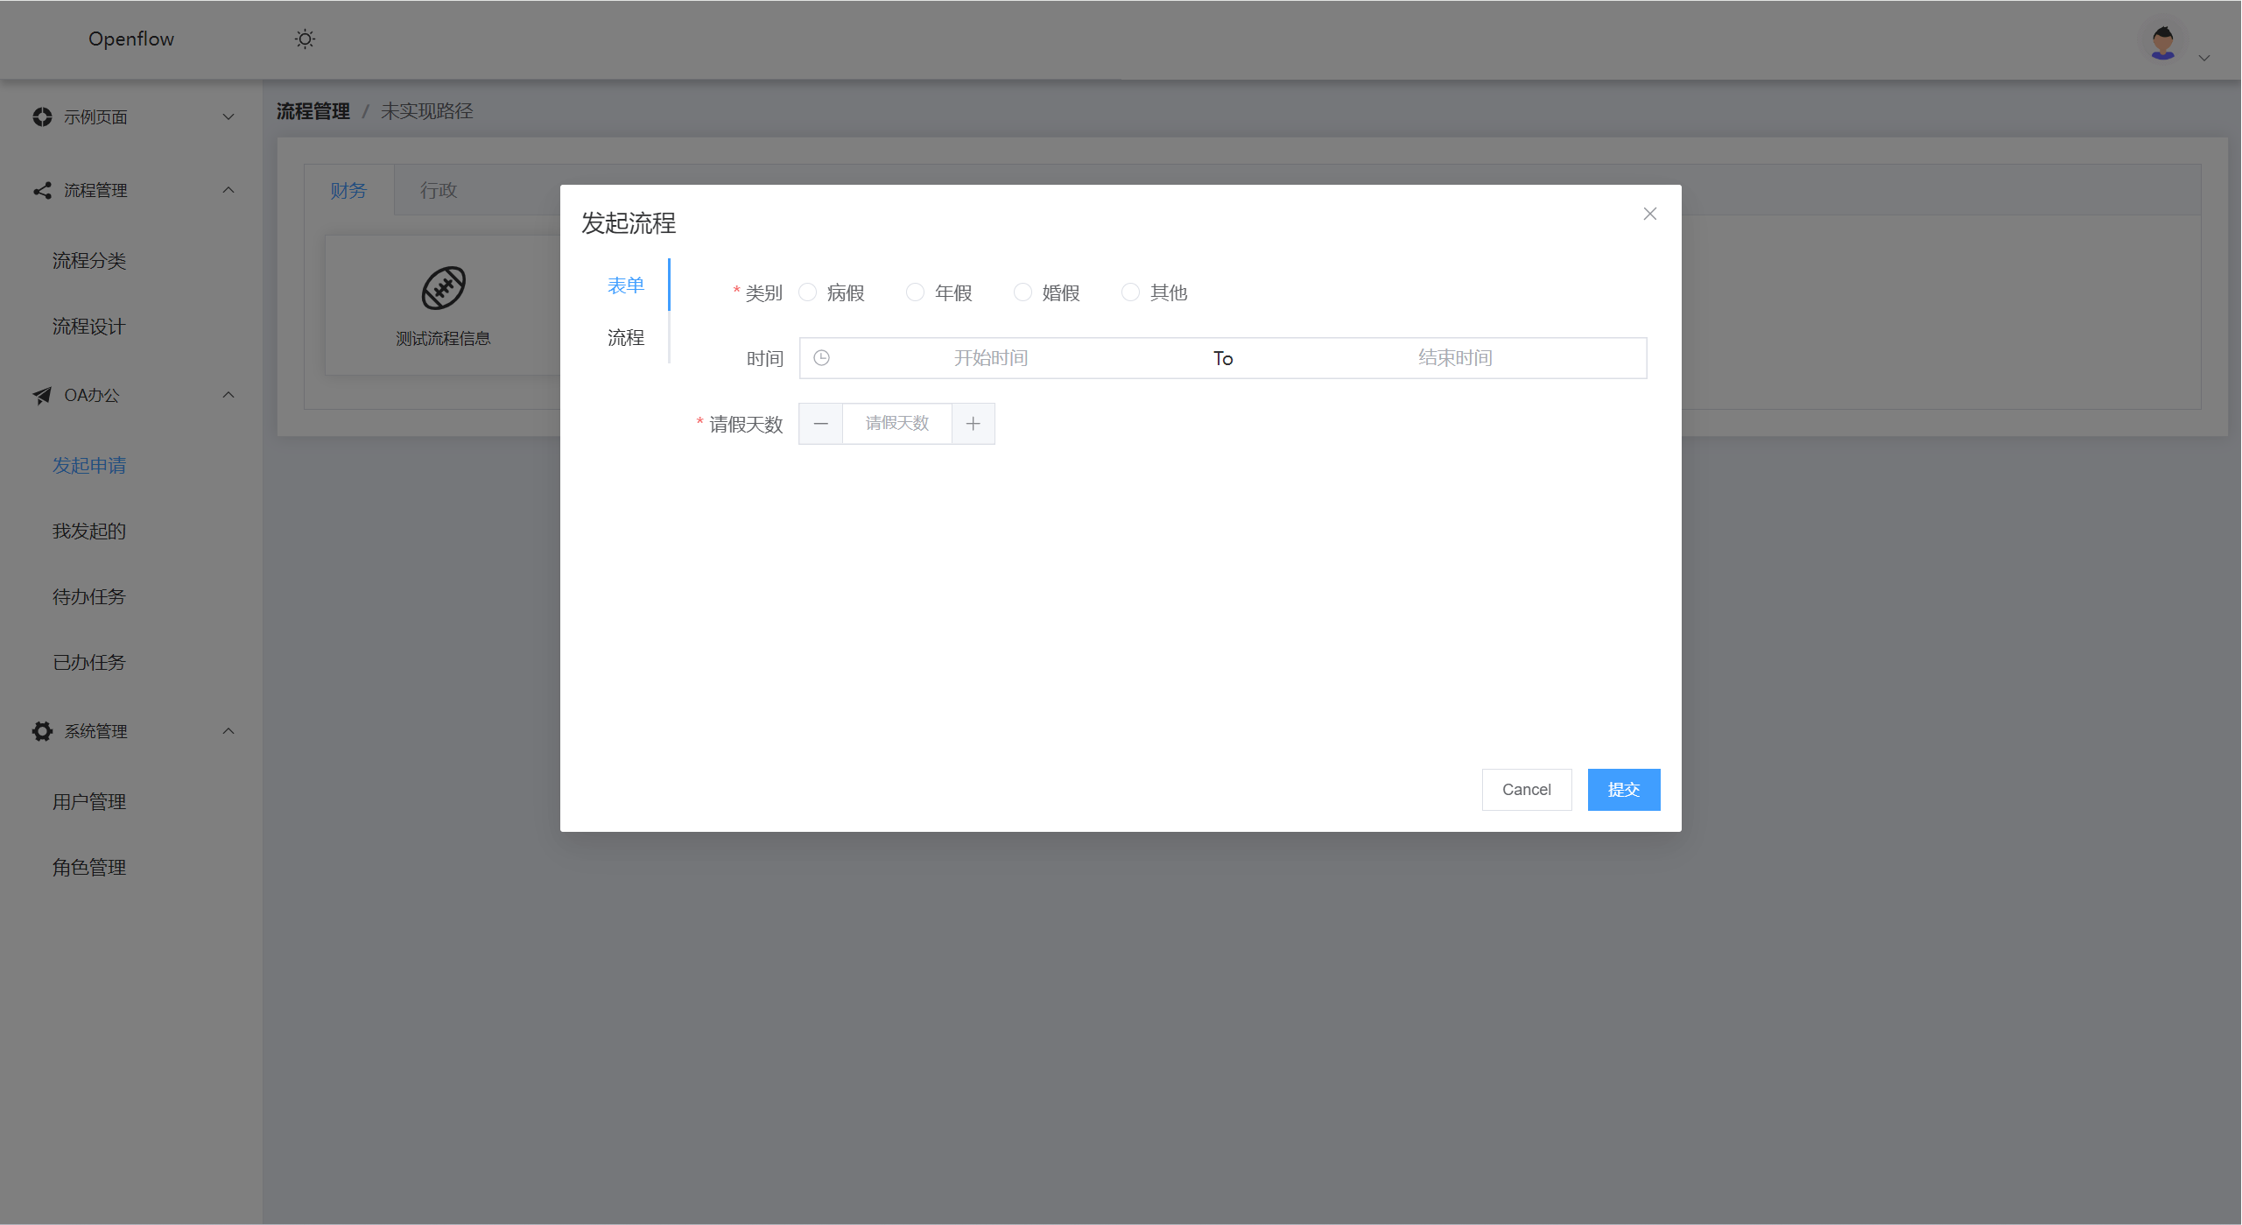The height and width of the screenshot is (1225, 2242).
Task: Collapse the 流程管理 sidebar section
Action: tap(228, 190)
